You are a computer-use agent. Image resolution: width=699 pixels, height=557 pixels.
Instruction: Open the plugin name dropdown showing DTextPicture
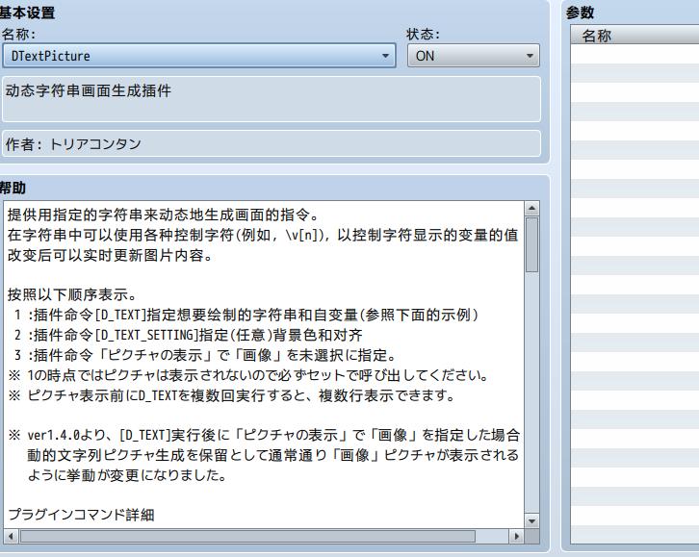199,56
